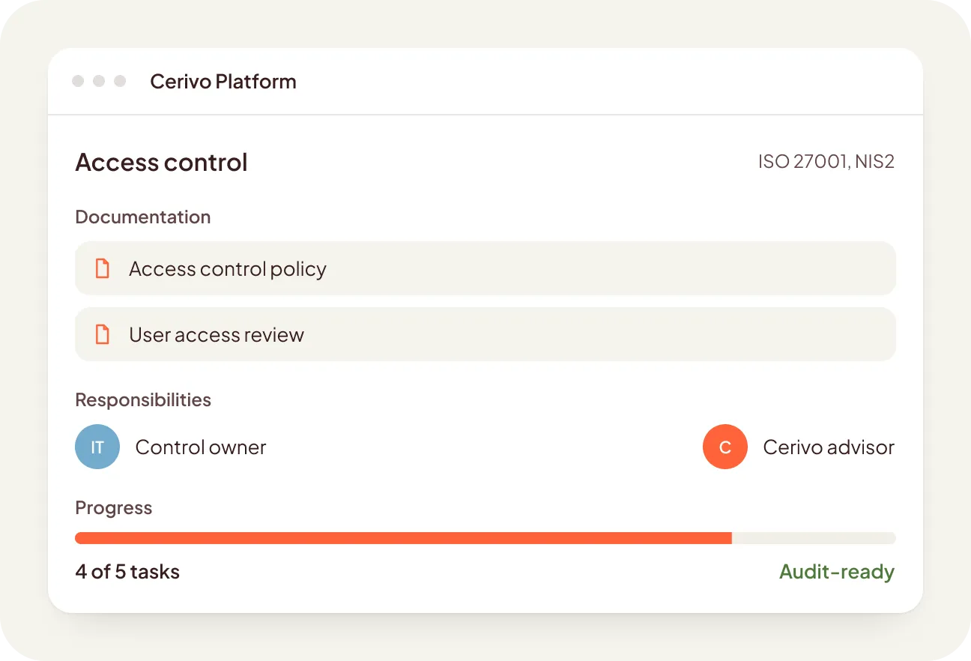Click the Documentation section label

click(x=143, y=217)
